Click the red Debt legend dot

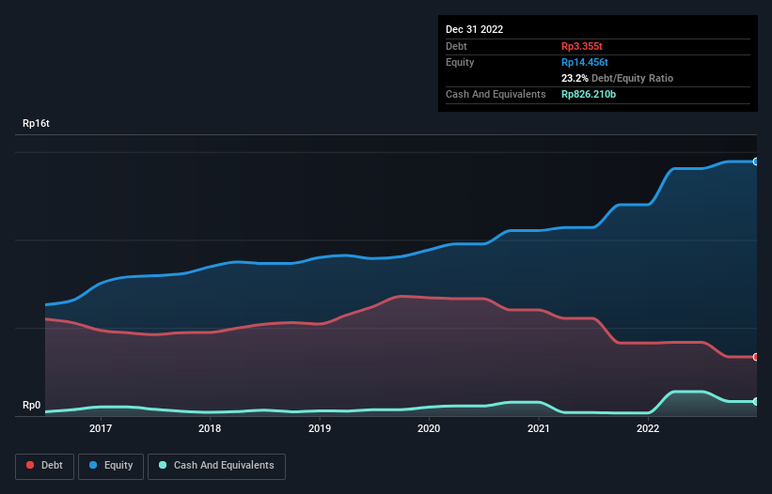point(30,465)
